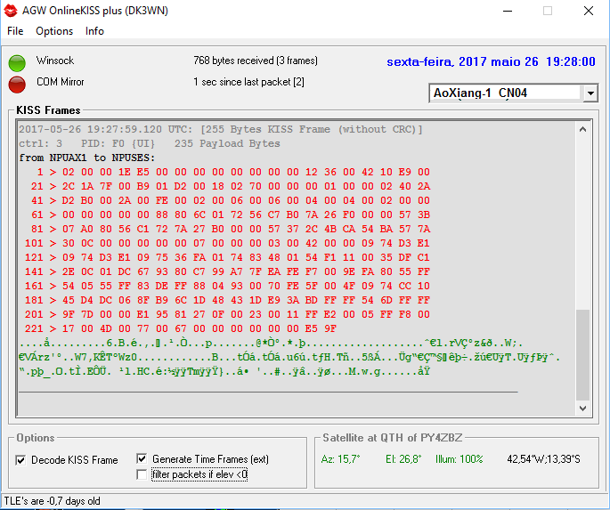Open the File menu
610x510 pixels.
15,31
